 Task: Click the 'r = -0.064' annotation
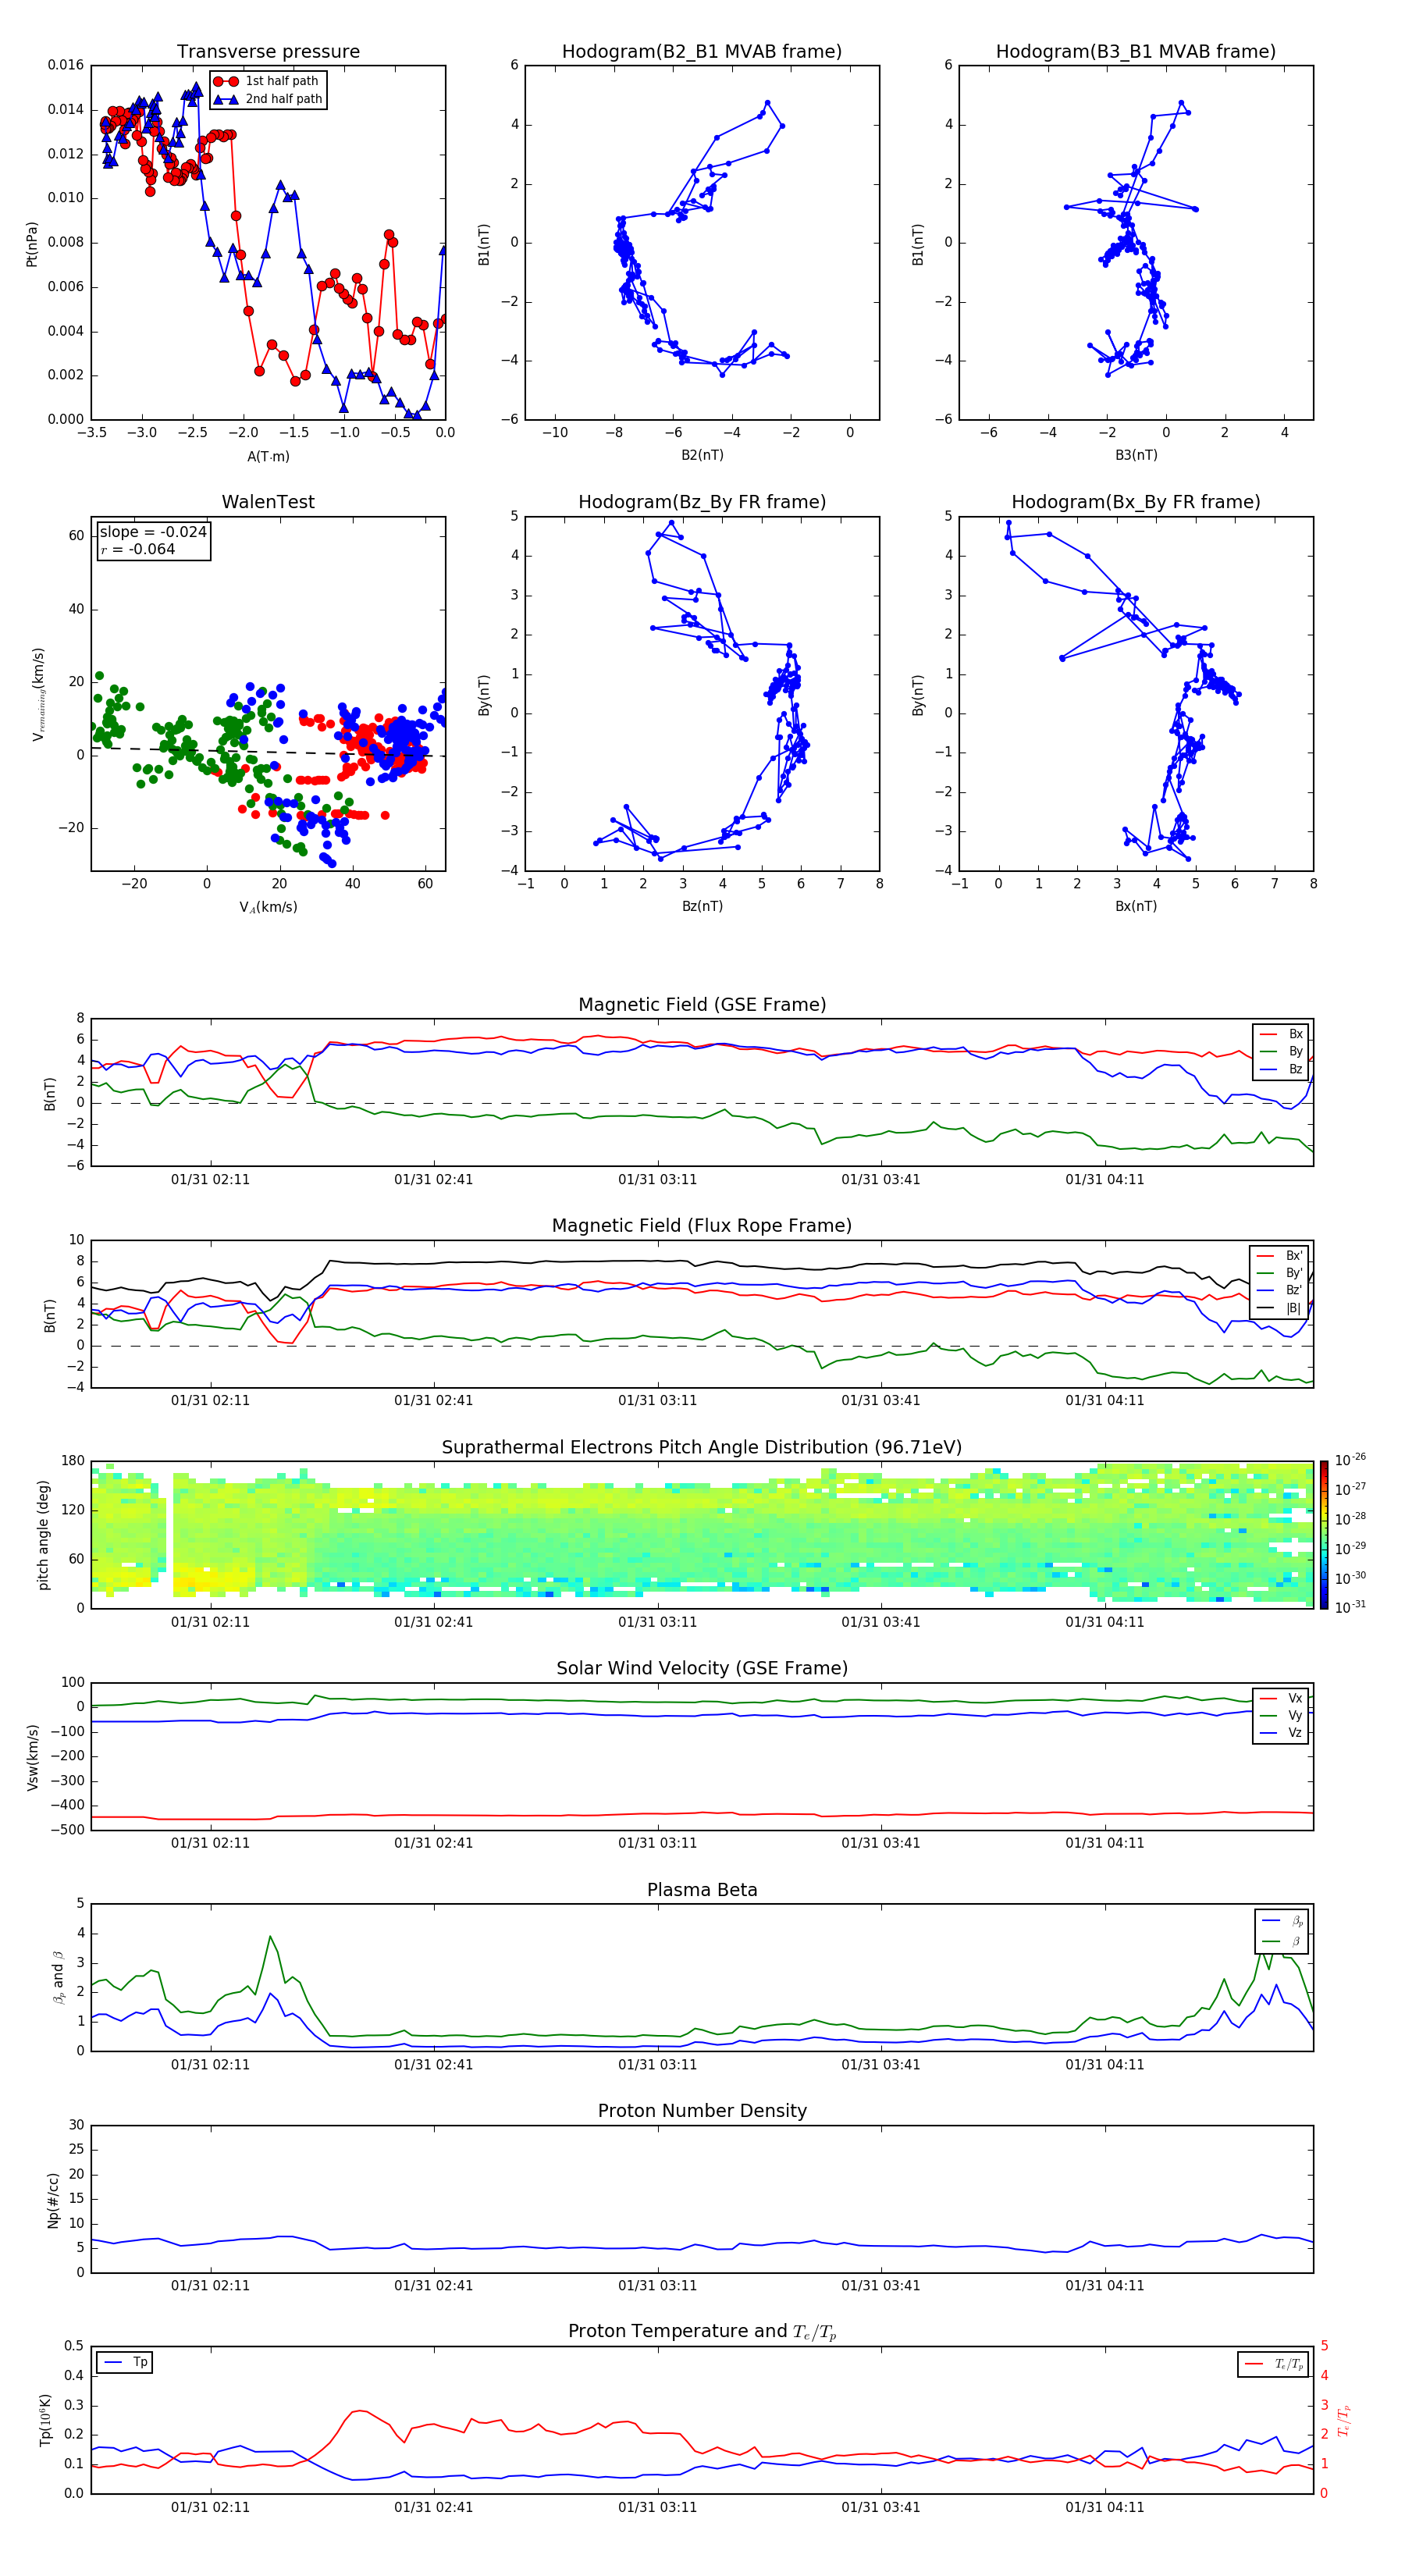coord(138,549)
